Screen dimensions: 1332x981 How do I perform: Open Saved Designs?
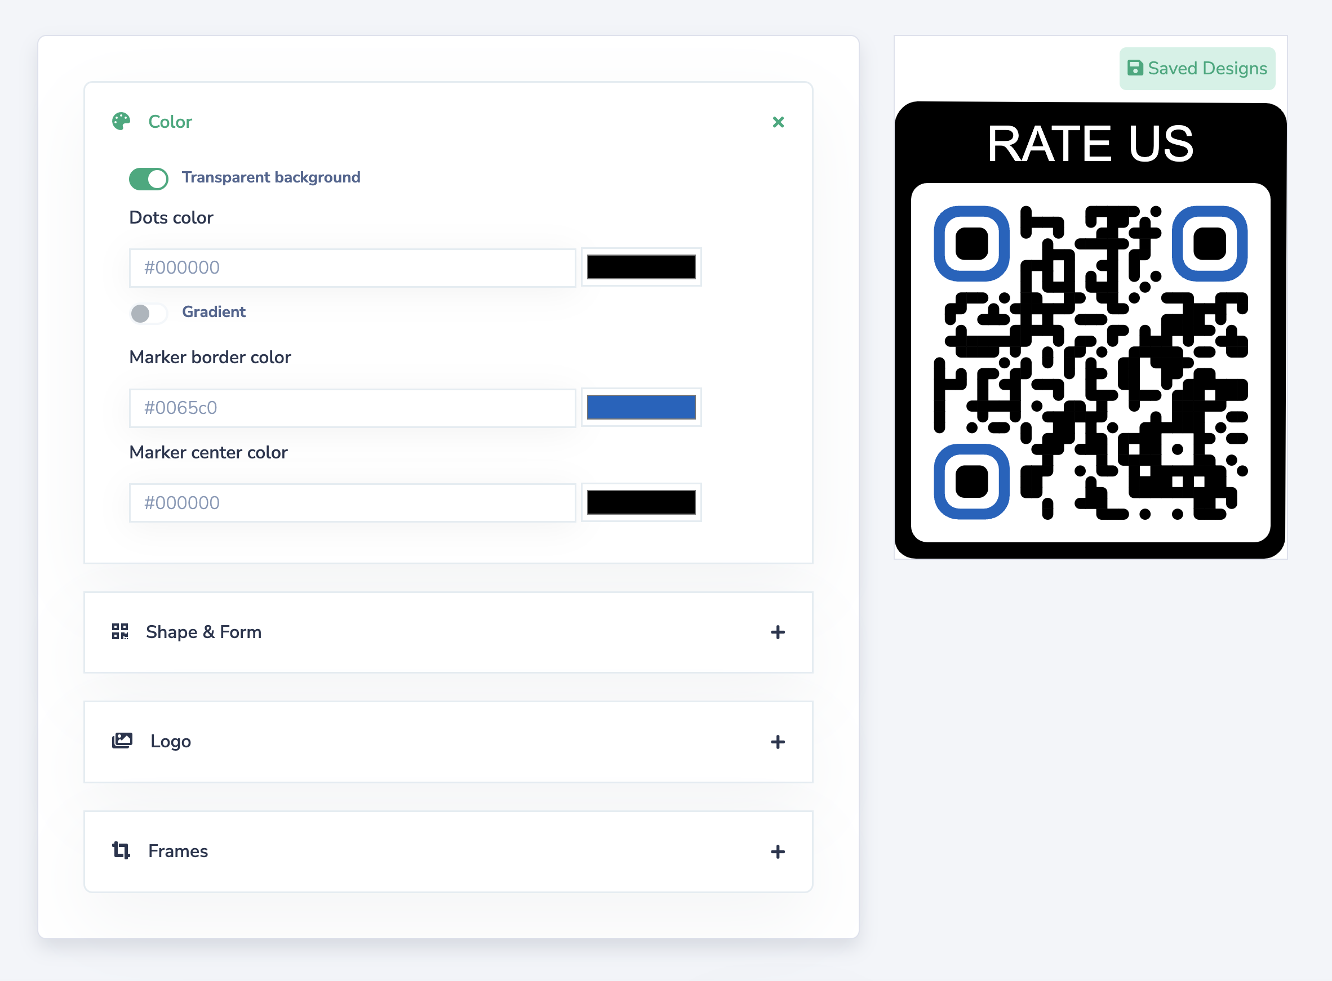pyautogui.click(x=1197, y=69)
